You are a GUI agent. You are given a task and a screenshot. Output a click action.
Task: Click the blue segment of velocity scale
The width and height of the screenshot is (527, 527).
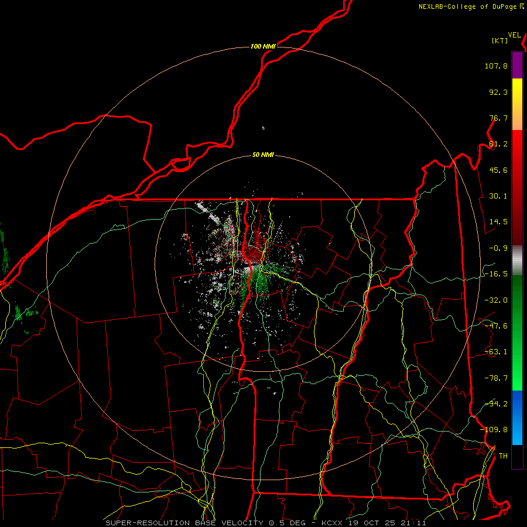click(x=517, y=418)
